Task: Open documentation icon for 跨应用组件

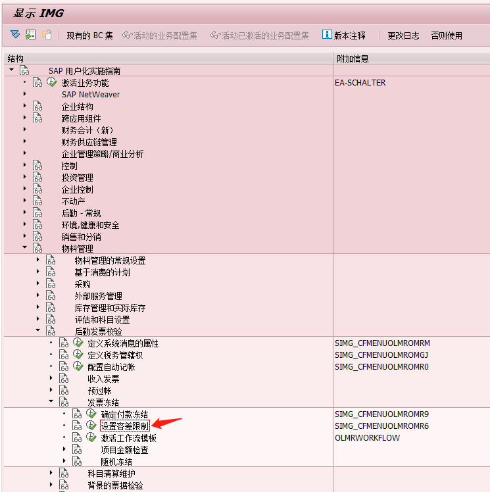Action: coord(37,118)
